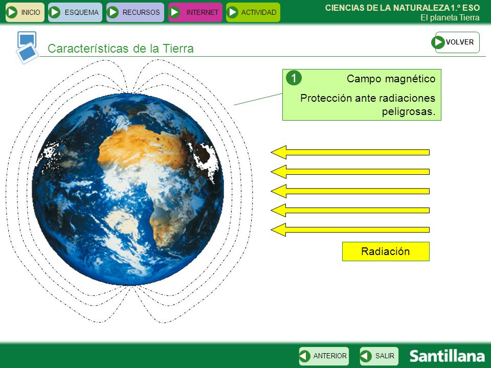Open the ESQUEMA tab label
The height and width of the screenshot is (368, 491).
point(81,12)
